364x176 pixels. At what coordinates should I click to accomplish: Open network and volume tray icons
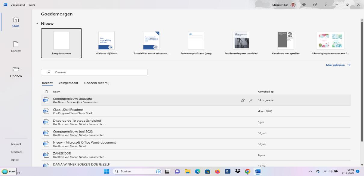331,171
